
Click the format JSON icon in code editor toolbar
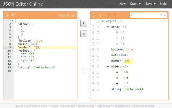[7, 15]
